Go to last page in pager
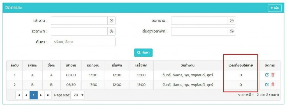 coord(48,95)
